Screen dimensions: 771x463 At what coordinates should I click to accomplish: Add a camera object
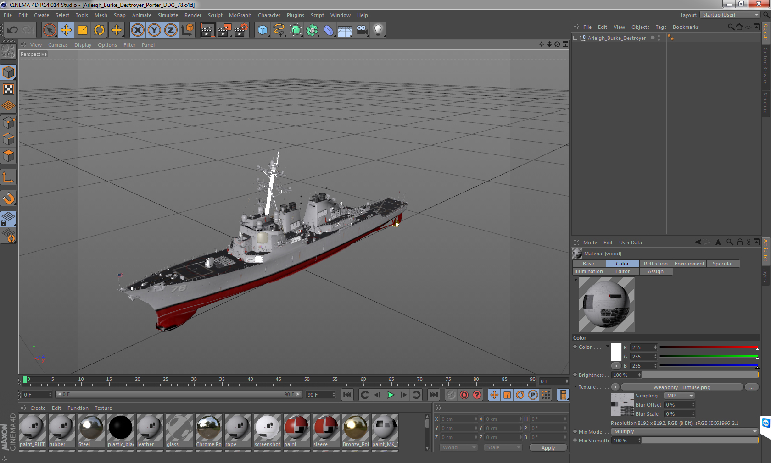(x=362, y=30)
